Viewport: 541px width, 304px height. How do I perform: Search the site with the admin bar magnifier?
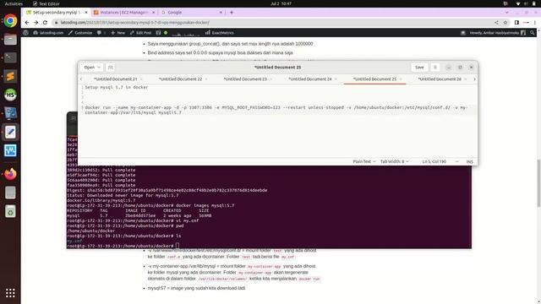533,33
